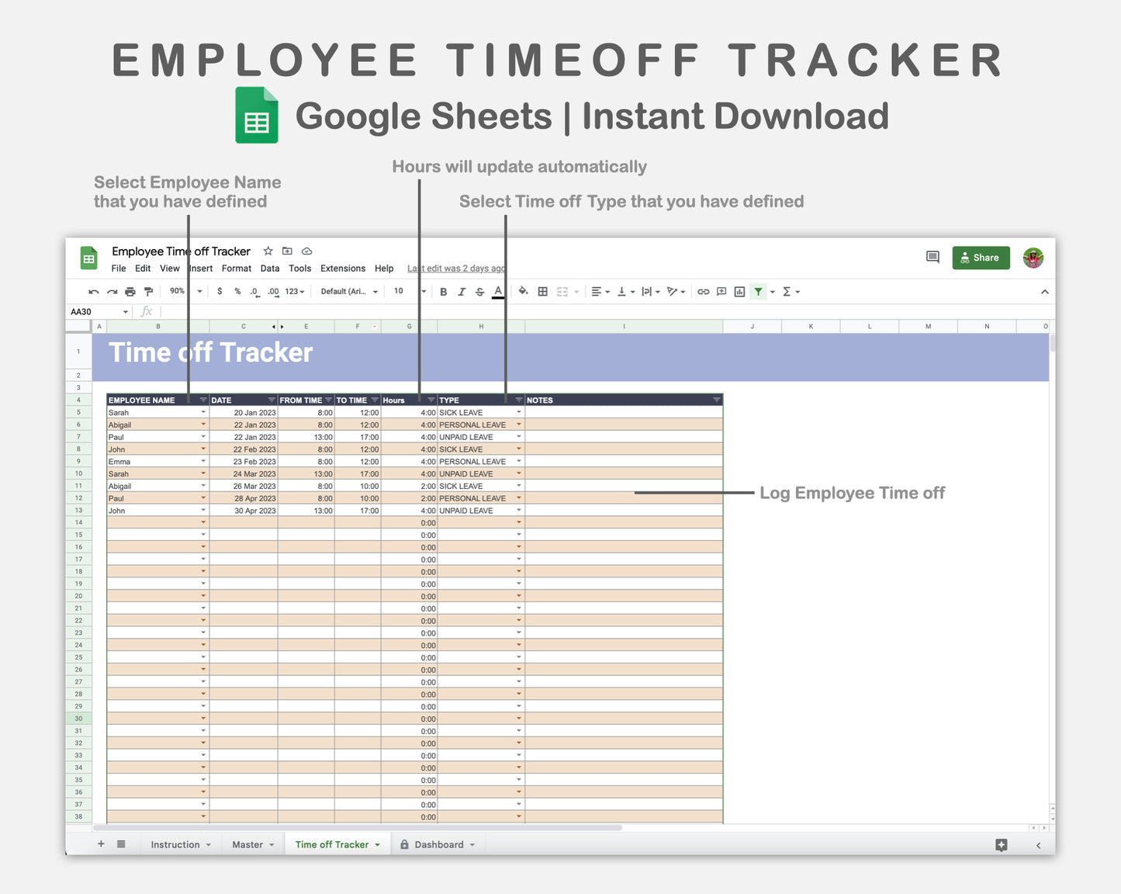Open the Extensions menu
This screenshot has height=894, width=1121.
click(342, 269)
